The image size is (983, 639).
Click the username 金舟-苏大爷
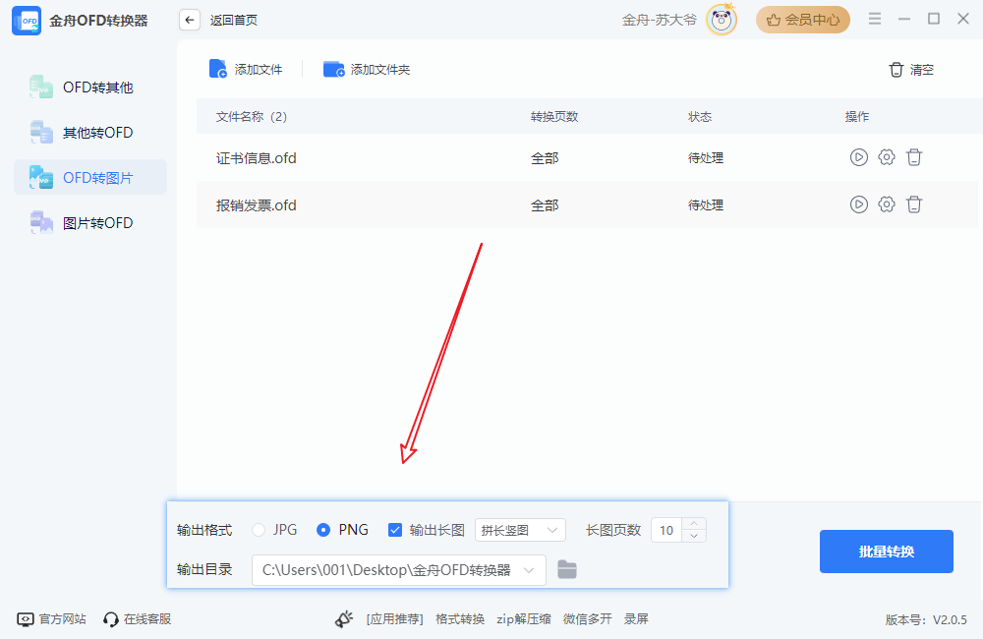[x=660, y=20]
